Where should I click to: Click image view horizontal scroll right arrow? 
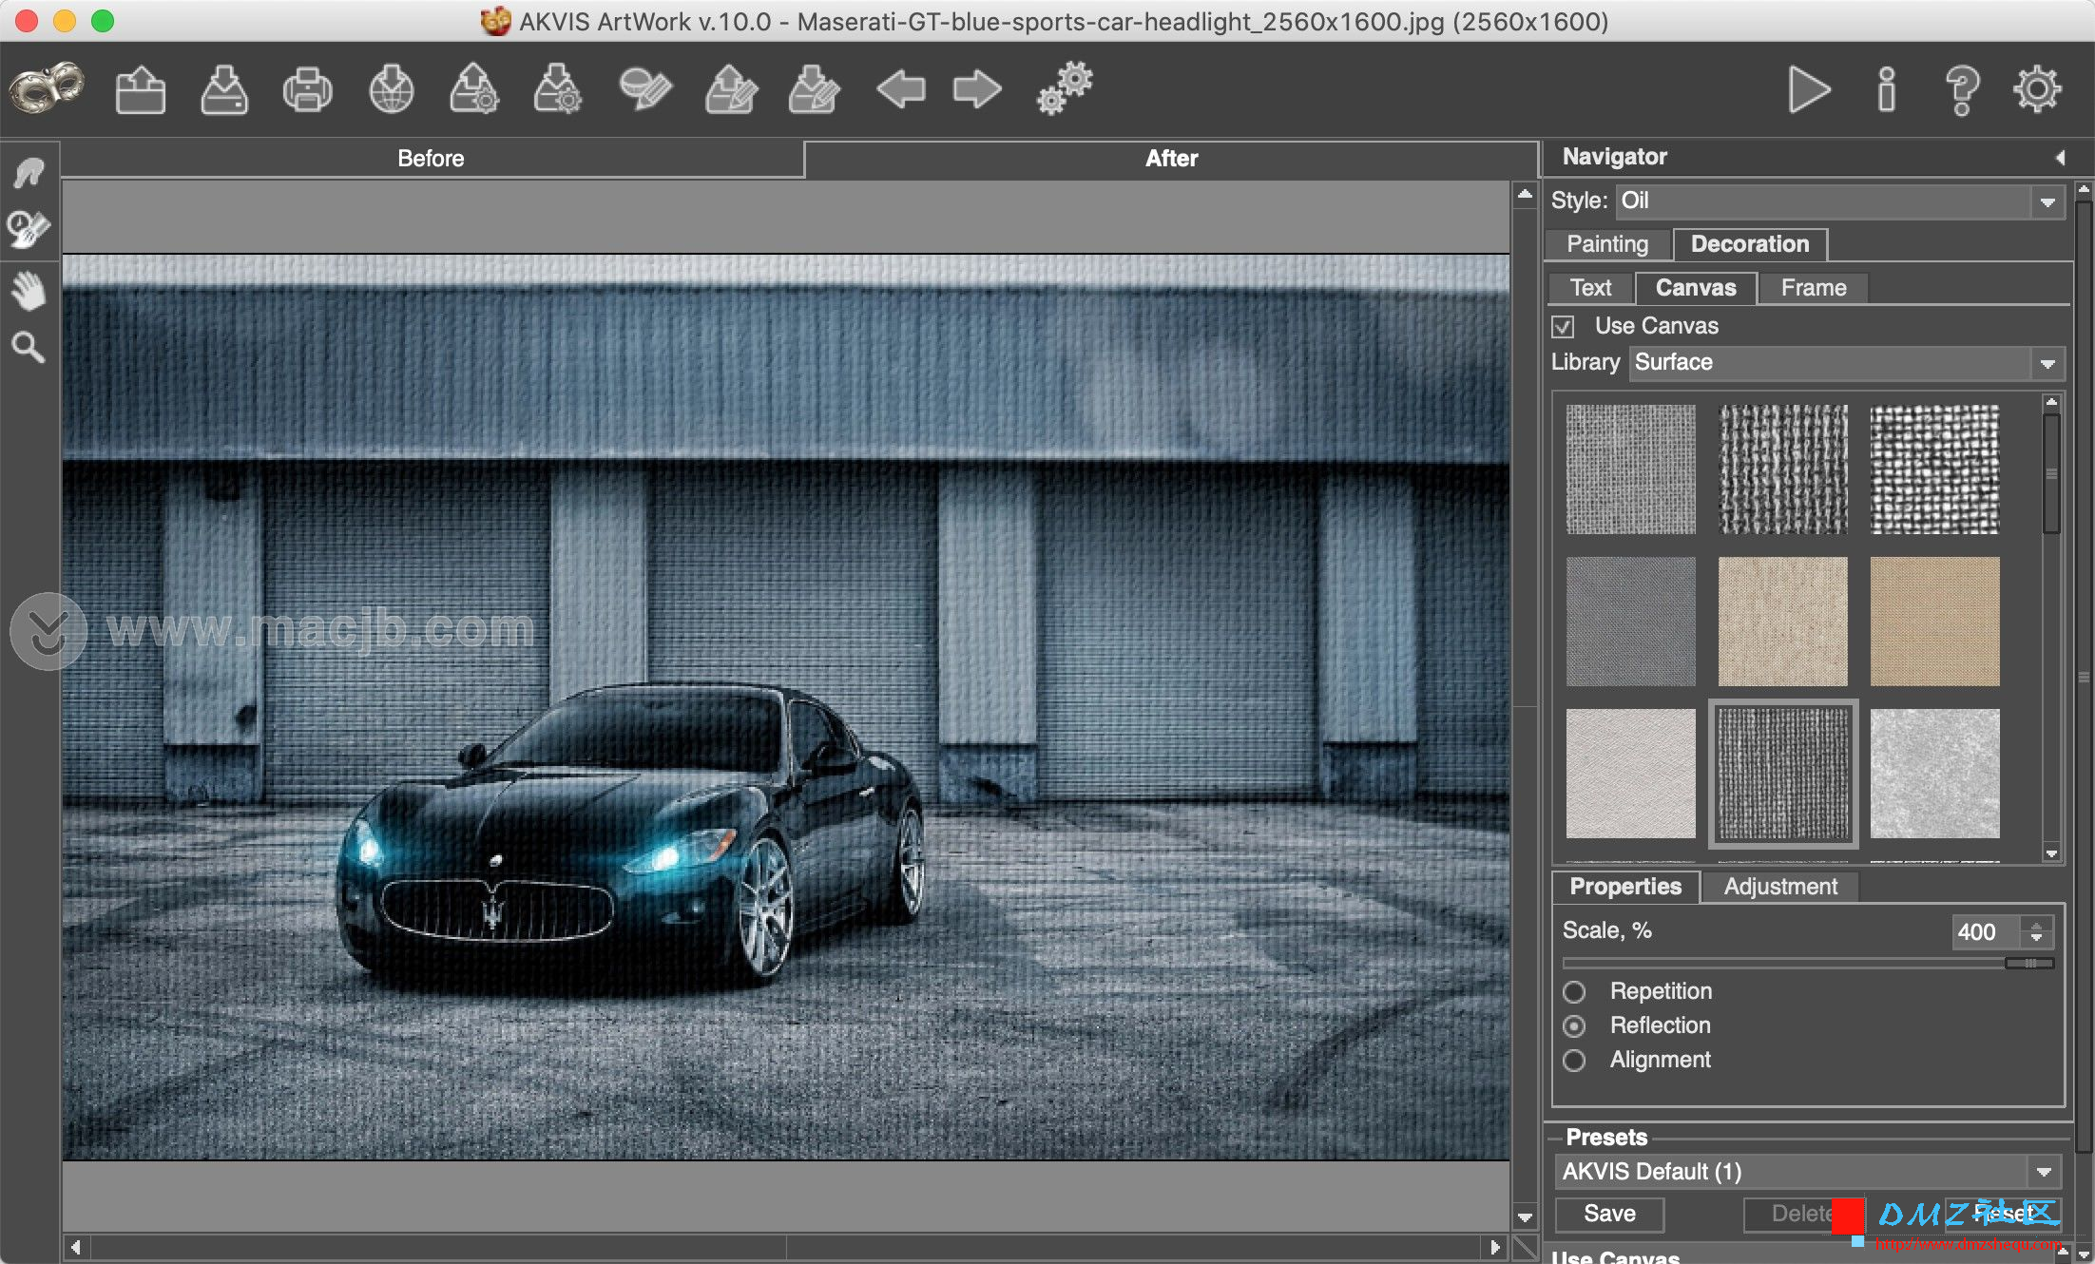click(1495, 1247)
